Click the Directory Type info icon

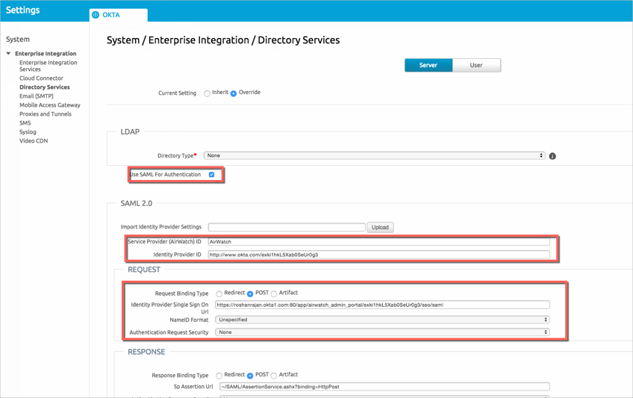click(552, 156)
